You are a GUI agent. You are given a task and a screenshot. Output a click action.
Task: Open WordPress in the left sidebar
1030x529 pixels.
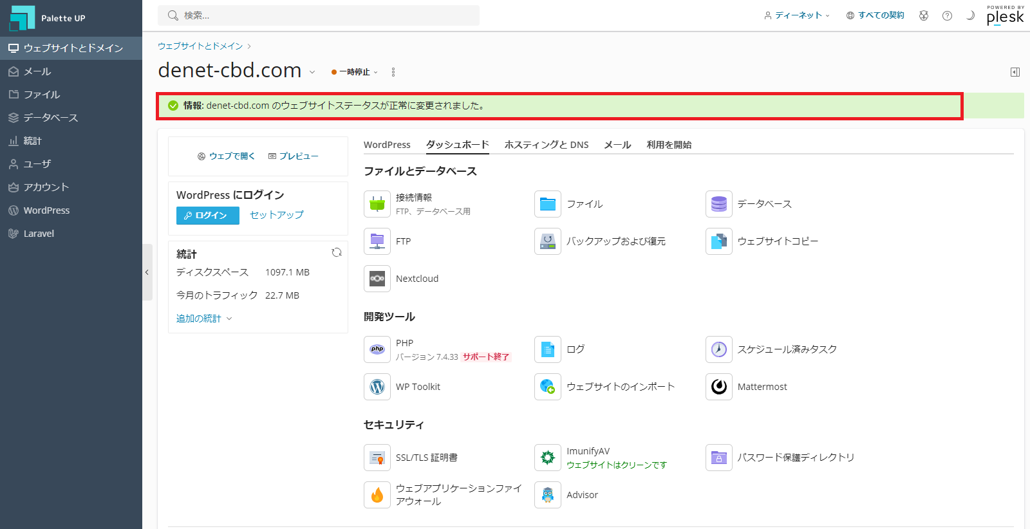tap(71, 210)
